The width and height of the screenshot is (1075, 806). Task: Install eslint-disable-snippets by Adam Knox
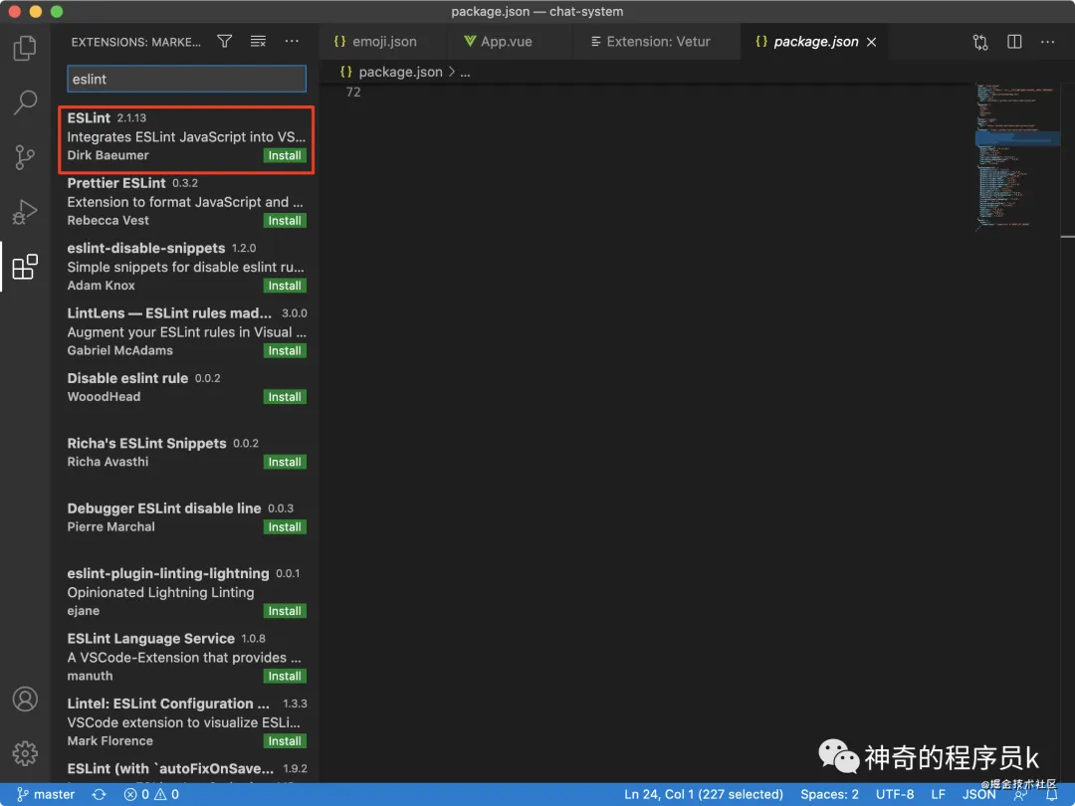coord(285,286)
